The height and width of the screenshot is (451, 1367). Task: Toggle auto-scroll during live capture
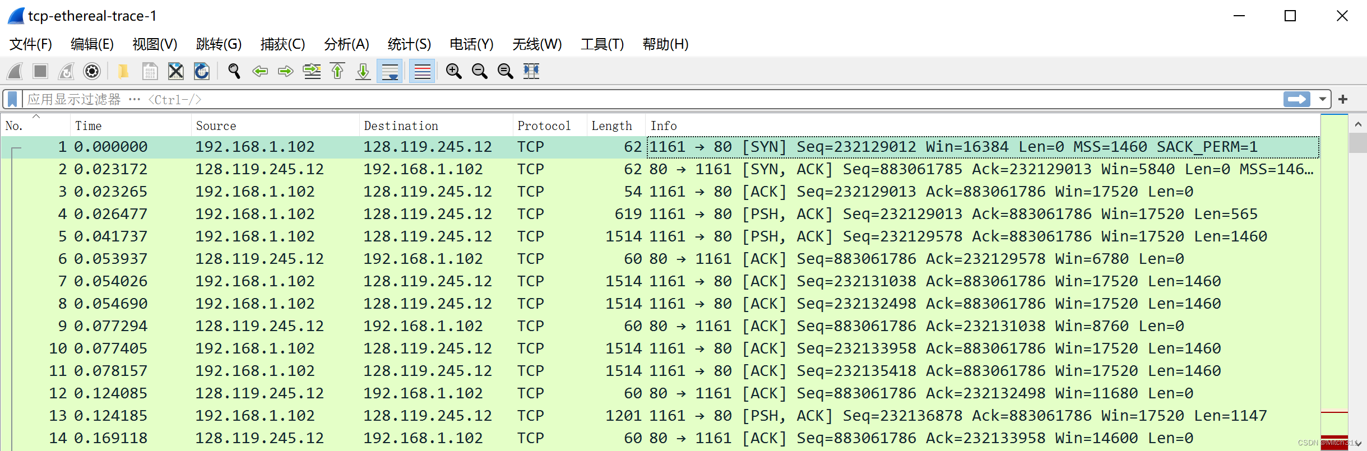pyautogui.click(x=390, y=71)
